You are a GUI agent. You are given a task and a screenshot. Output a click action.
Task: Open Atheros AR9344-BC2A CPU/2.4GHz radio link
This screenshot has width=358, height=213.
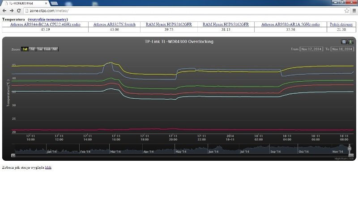[45, 25]
